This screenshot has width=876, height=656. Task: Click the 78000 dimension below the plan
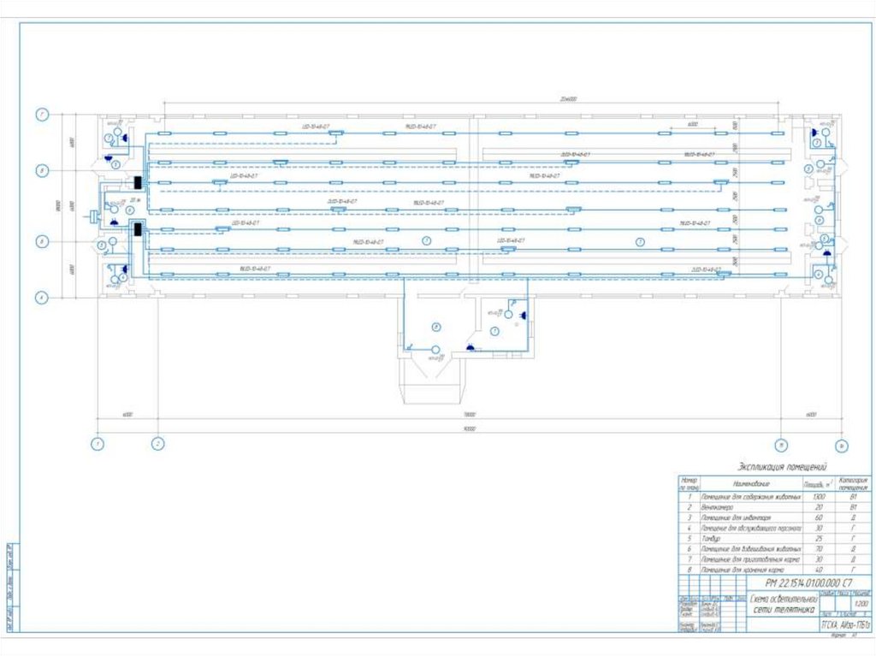[470, 415]
